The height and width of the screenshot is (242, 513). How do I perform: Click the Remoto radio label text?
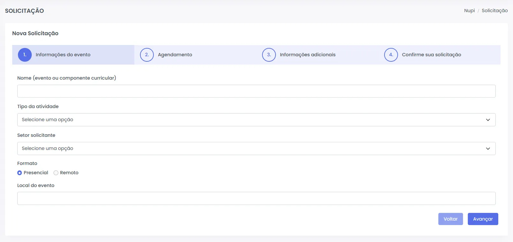(69, 173)
